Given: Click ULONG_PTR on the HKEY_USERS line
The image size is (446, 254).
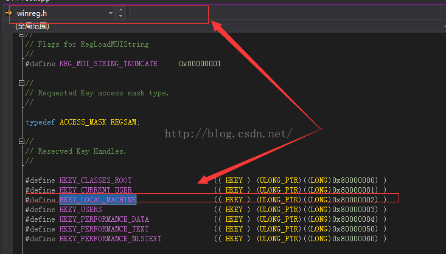Looking at the screenshot, I should pos(279,210).
